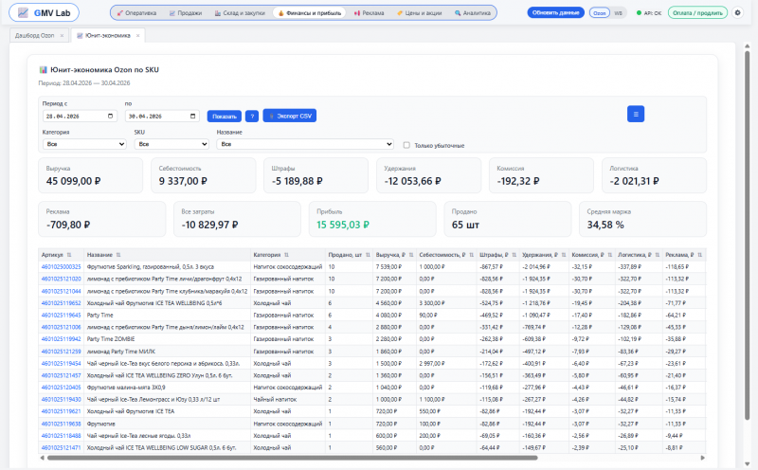The width and height of the screenshot is (758, 470).
Task: Open calendar picker of end date
Action: [193, 116]
